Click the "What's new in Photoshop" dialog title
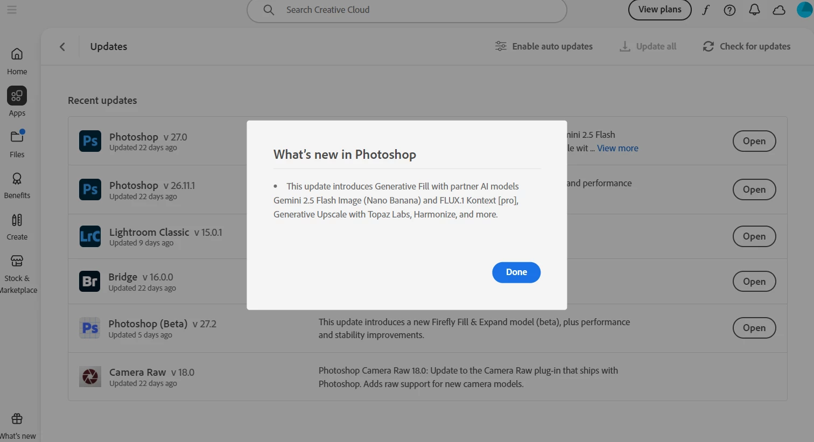Screen dimensions: 814x442 pos(345,155)
